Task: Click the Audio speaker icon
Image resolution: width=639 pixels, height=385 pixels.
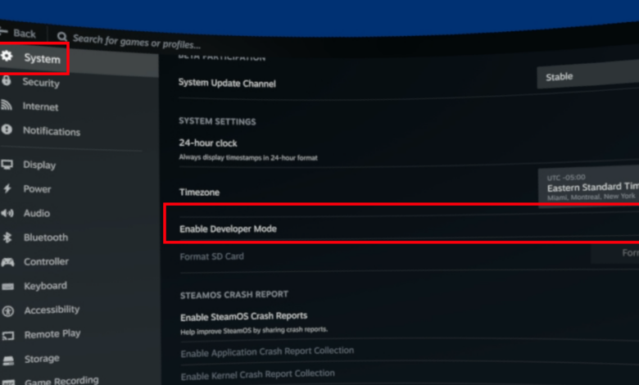Action: (7, 213)
